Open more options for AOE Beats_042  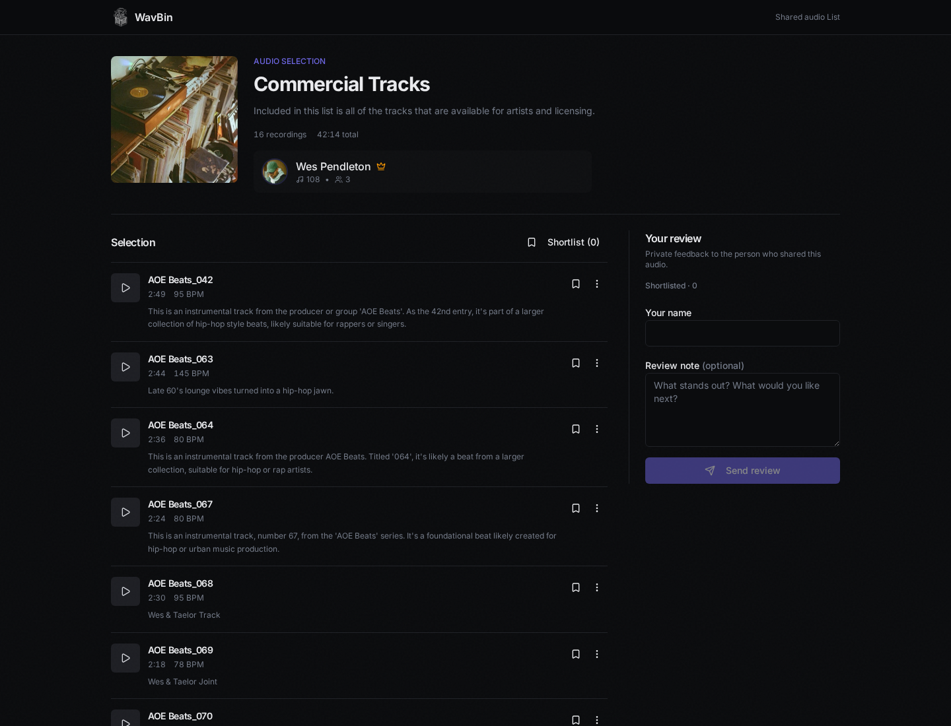[x=597, y=284]
